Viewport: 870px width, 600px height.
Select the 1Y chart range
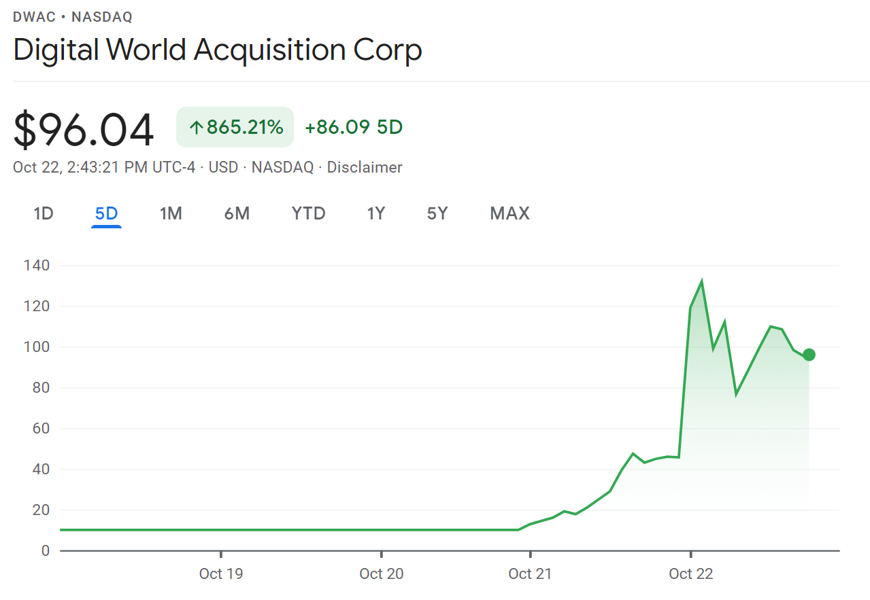375,213
